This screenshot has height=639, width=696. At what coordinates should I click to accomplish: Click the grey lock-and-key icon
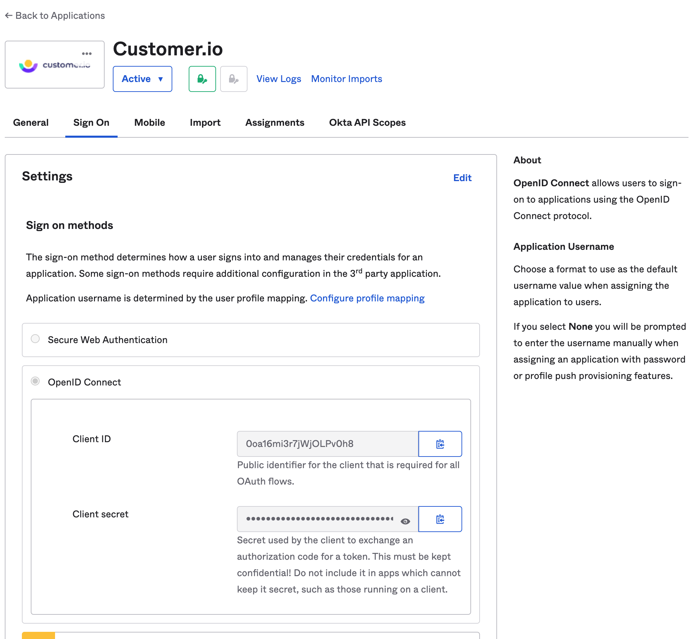[233, 79]
